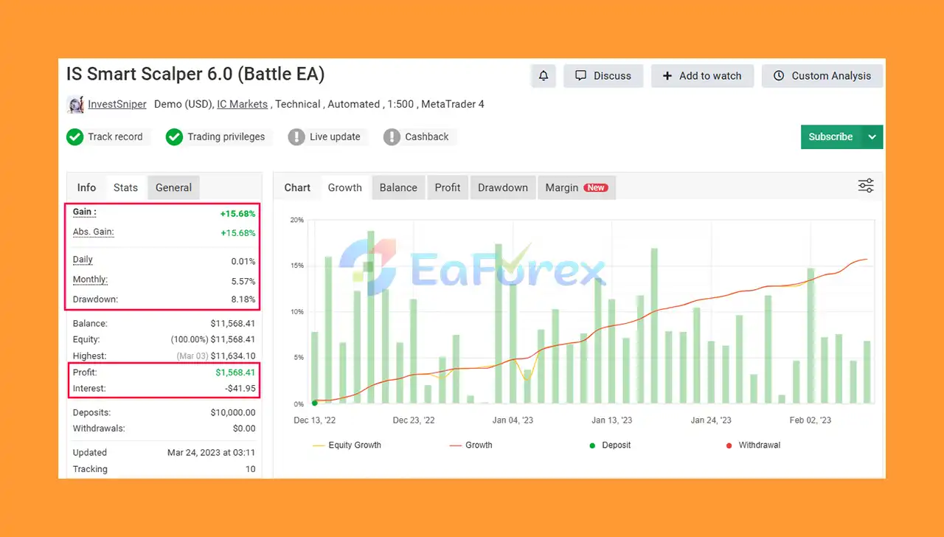
Task: Click the Feb 02, '23 axis label
Action: coord(811,420)
